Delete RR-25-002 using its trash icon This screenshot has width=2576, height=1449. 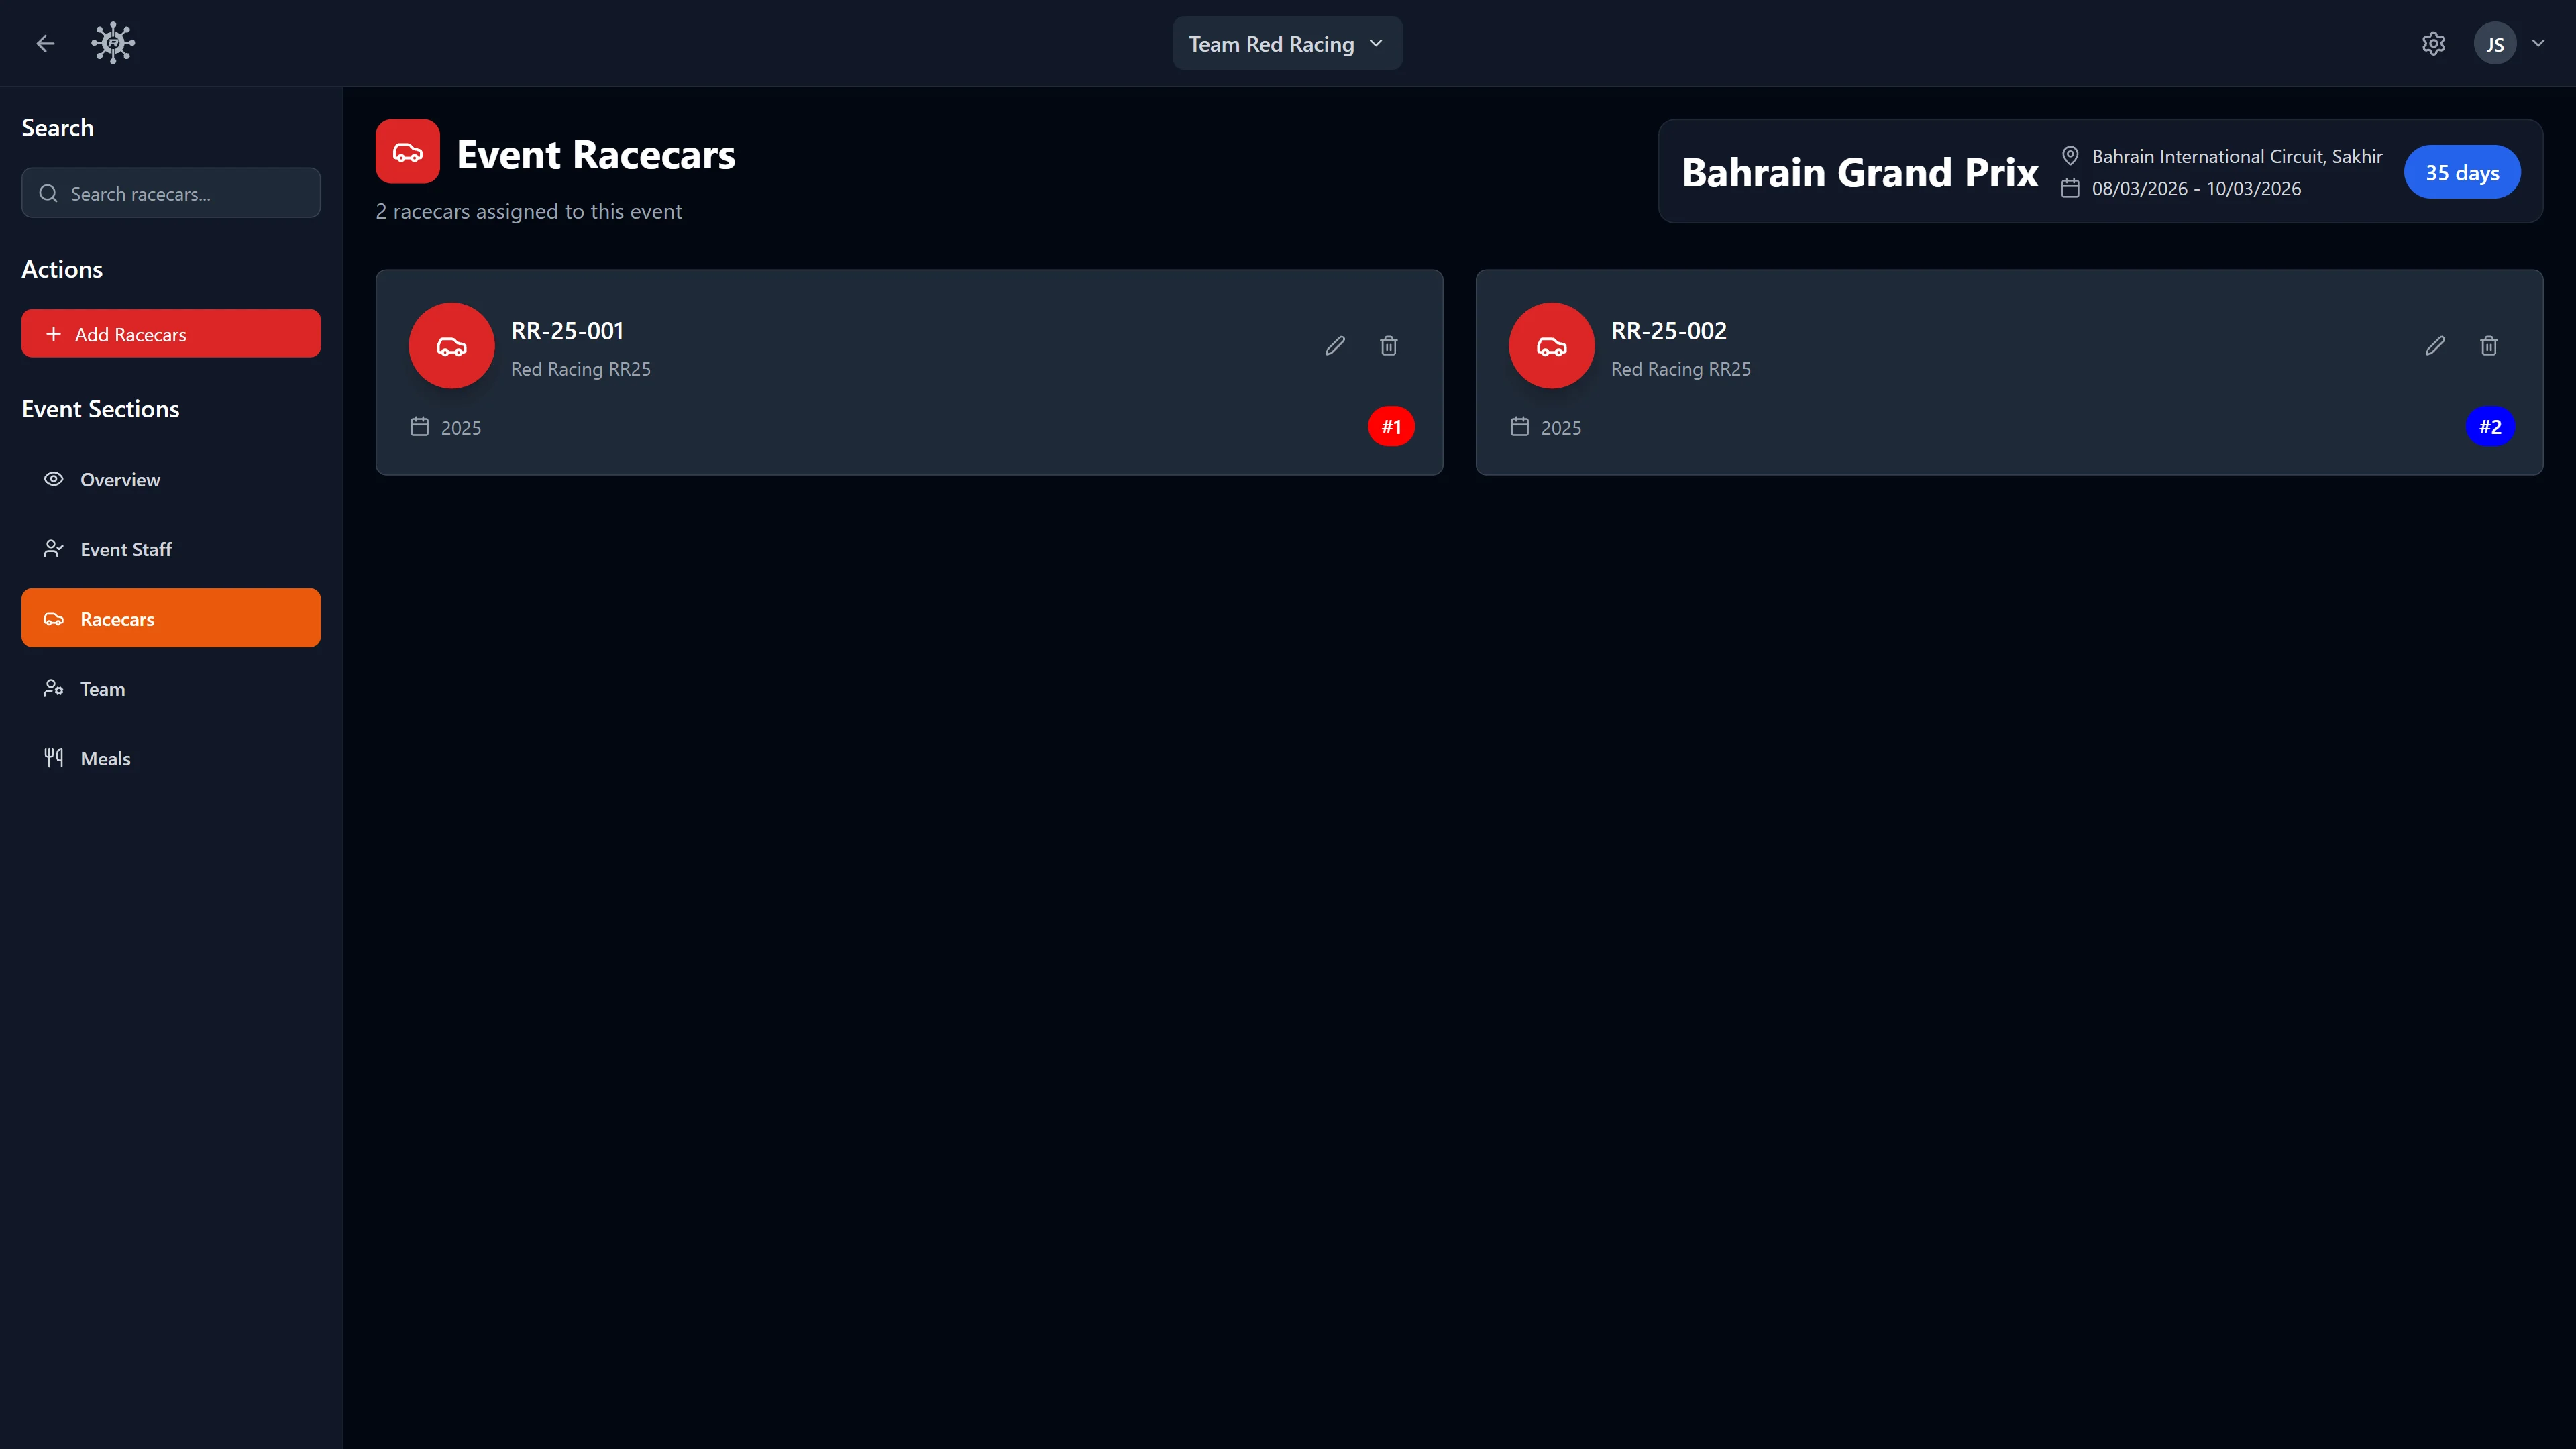point(2489,345)
